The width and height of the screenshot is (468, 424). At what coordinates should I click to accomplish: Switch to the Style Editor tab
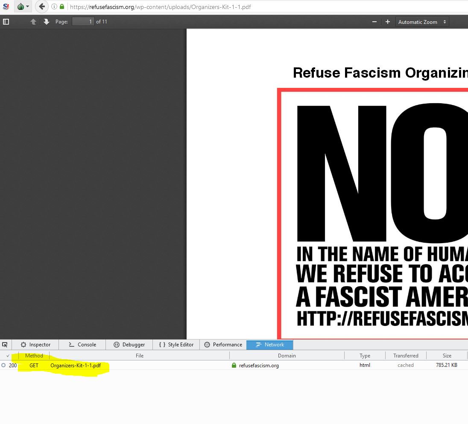tap(176, 345)
